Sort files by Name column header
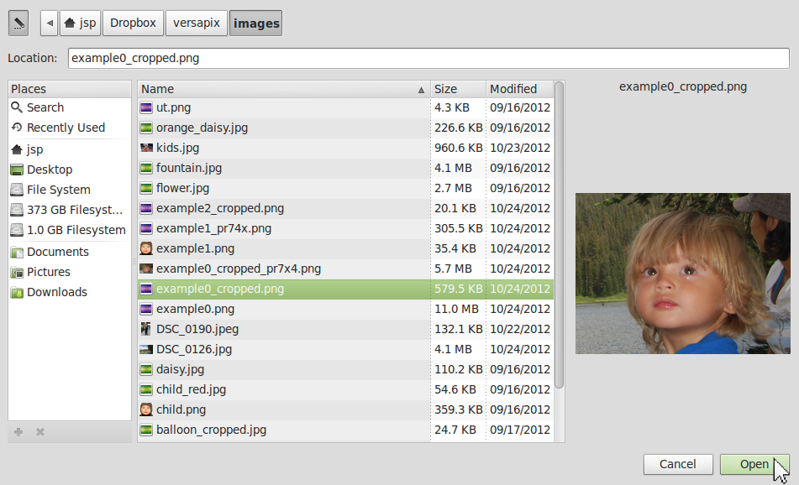799x485 pixels. [284, 89]
